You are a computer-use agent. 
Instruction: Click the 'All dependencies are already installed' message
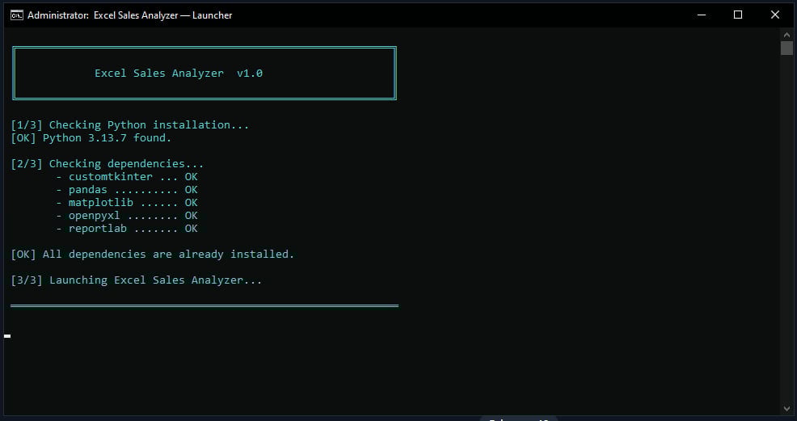coord(152,255)
